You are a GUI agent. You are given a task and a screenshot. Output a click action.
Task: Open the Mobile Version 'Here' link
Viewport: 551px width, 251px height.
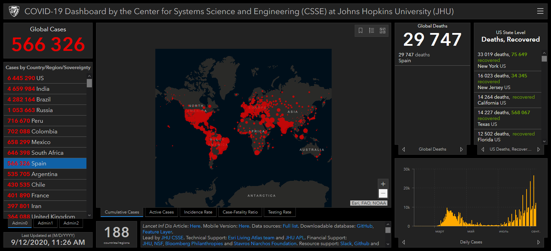(244, 226)
